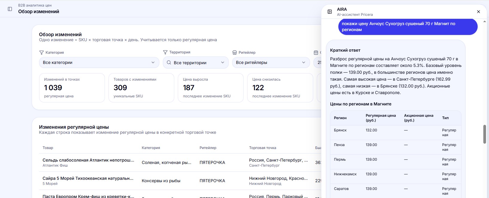This screenshot has width=489, height=198.
Task: Open the Все категории dropdown
Action: [x=99, y=62]
